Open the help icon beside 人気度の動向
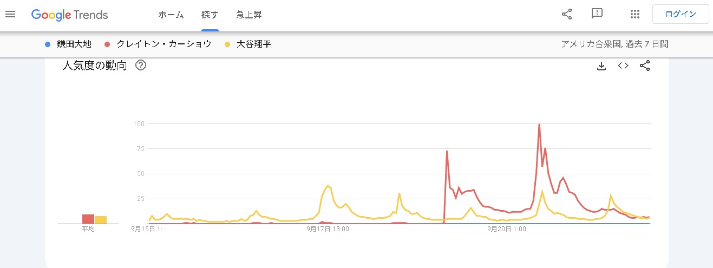This screenshot has height=268, width=713. point(141,66)
